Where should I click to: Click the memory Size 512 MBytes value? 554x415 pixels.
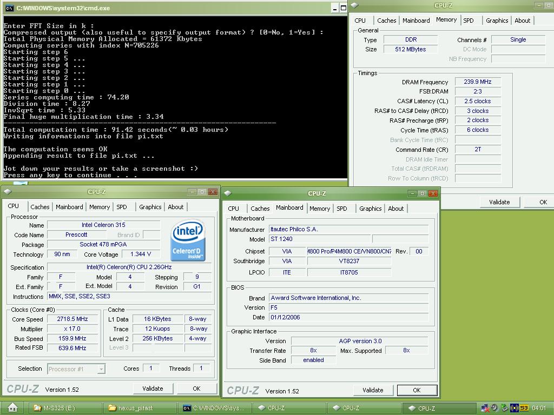(411, 49)
